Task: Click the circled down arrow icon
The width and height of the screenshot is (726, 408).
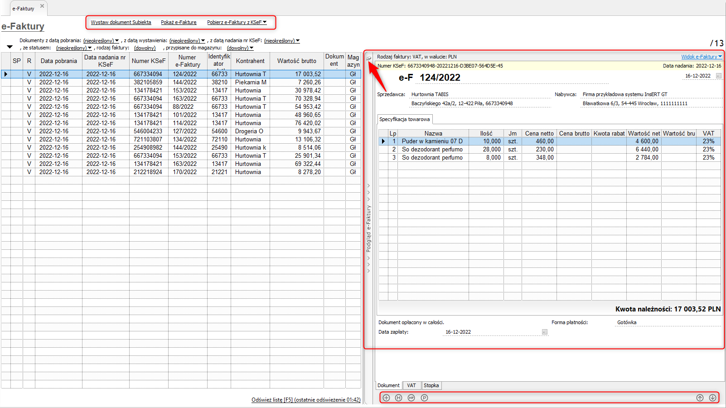Action: pos(712,398)
